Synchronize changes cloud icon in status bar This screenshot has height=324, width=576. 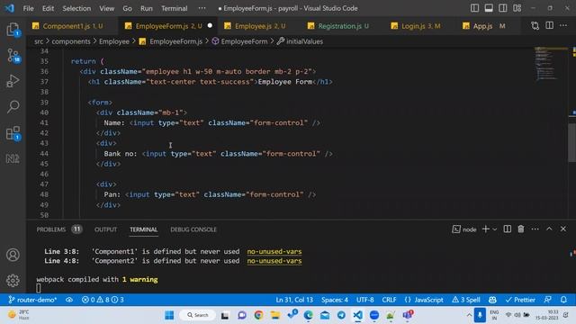pos(69,300)
